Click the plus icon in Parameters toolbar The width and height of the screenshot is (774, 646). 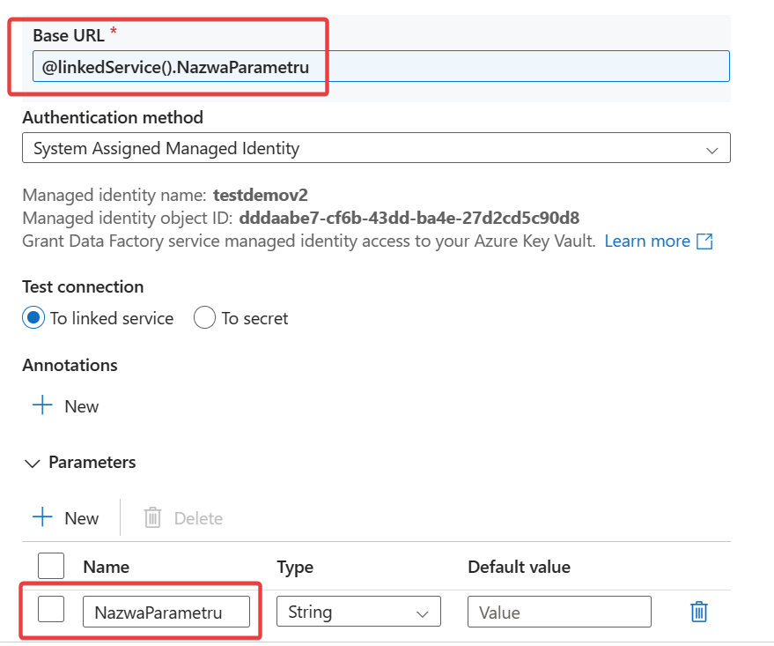pyautogui.click(x=42, y=517)
